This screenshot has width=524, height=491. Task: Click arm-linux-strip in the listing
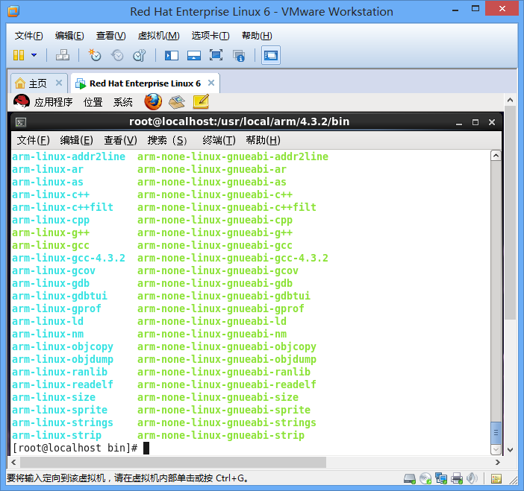(57, 436)
